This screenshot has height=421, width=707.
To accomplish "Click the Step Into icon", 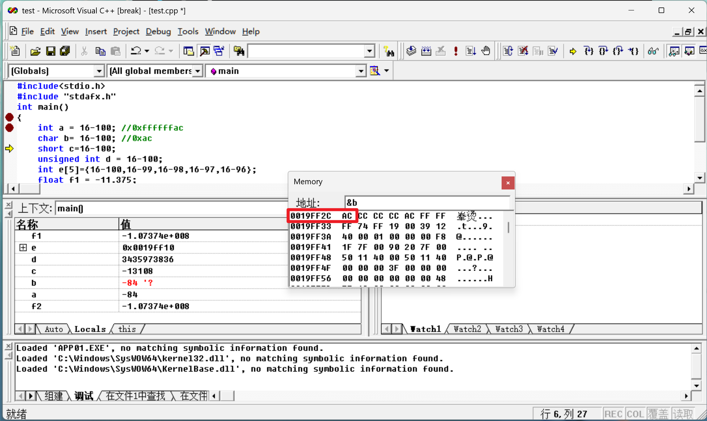I will pos(588,51).
